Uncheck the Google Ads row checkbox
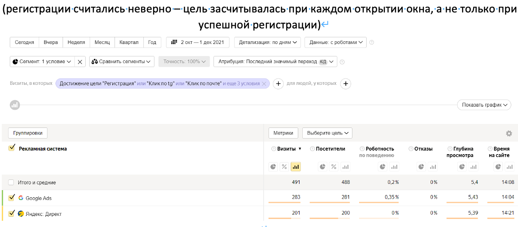The width and height of the screenshot is (518, 227). point(11,198)
